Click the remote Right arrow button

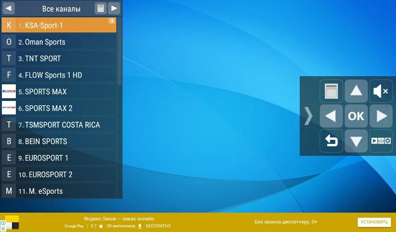click(381, 116)
